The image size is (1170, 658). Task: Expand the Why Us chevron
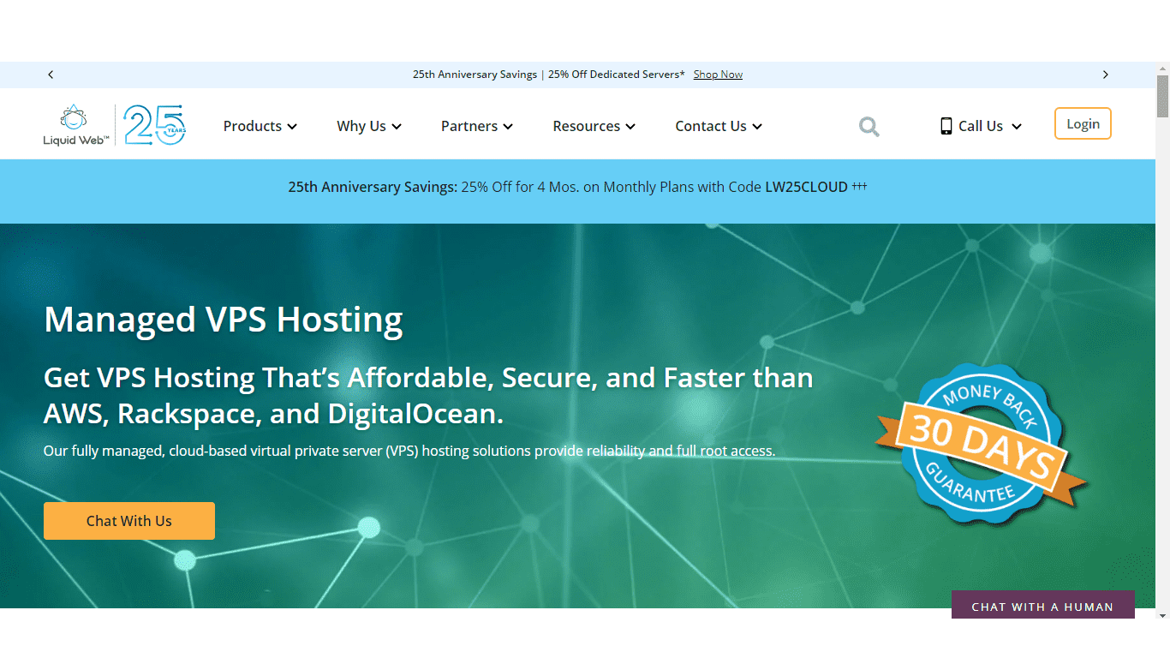397,127
